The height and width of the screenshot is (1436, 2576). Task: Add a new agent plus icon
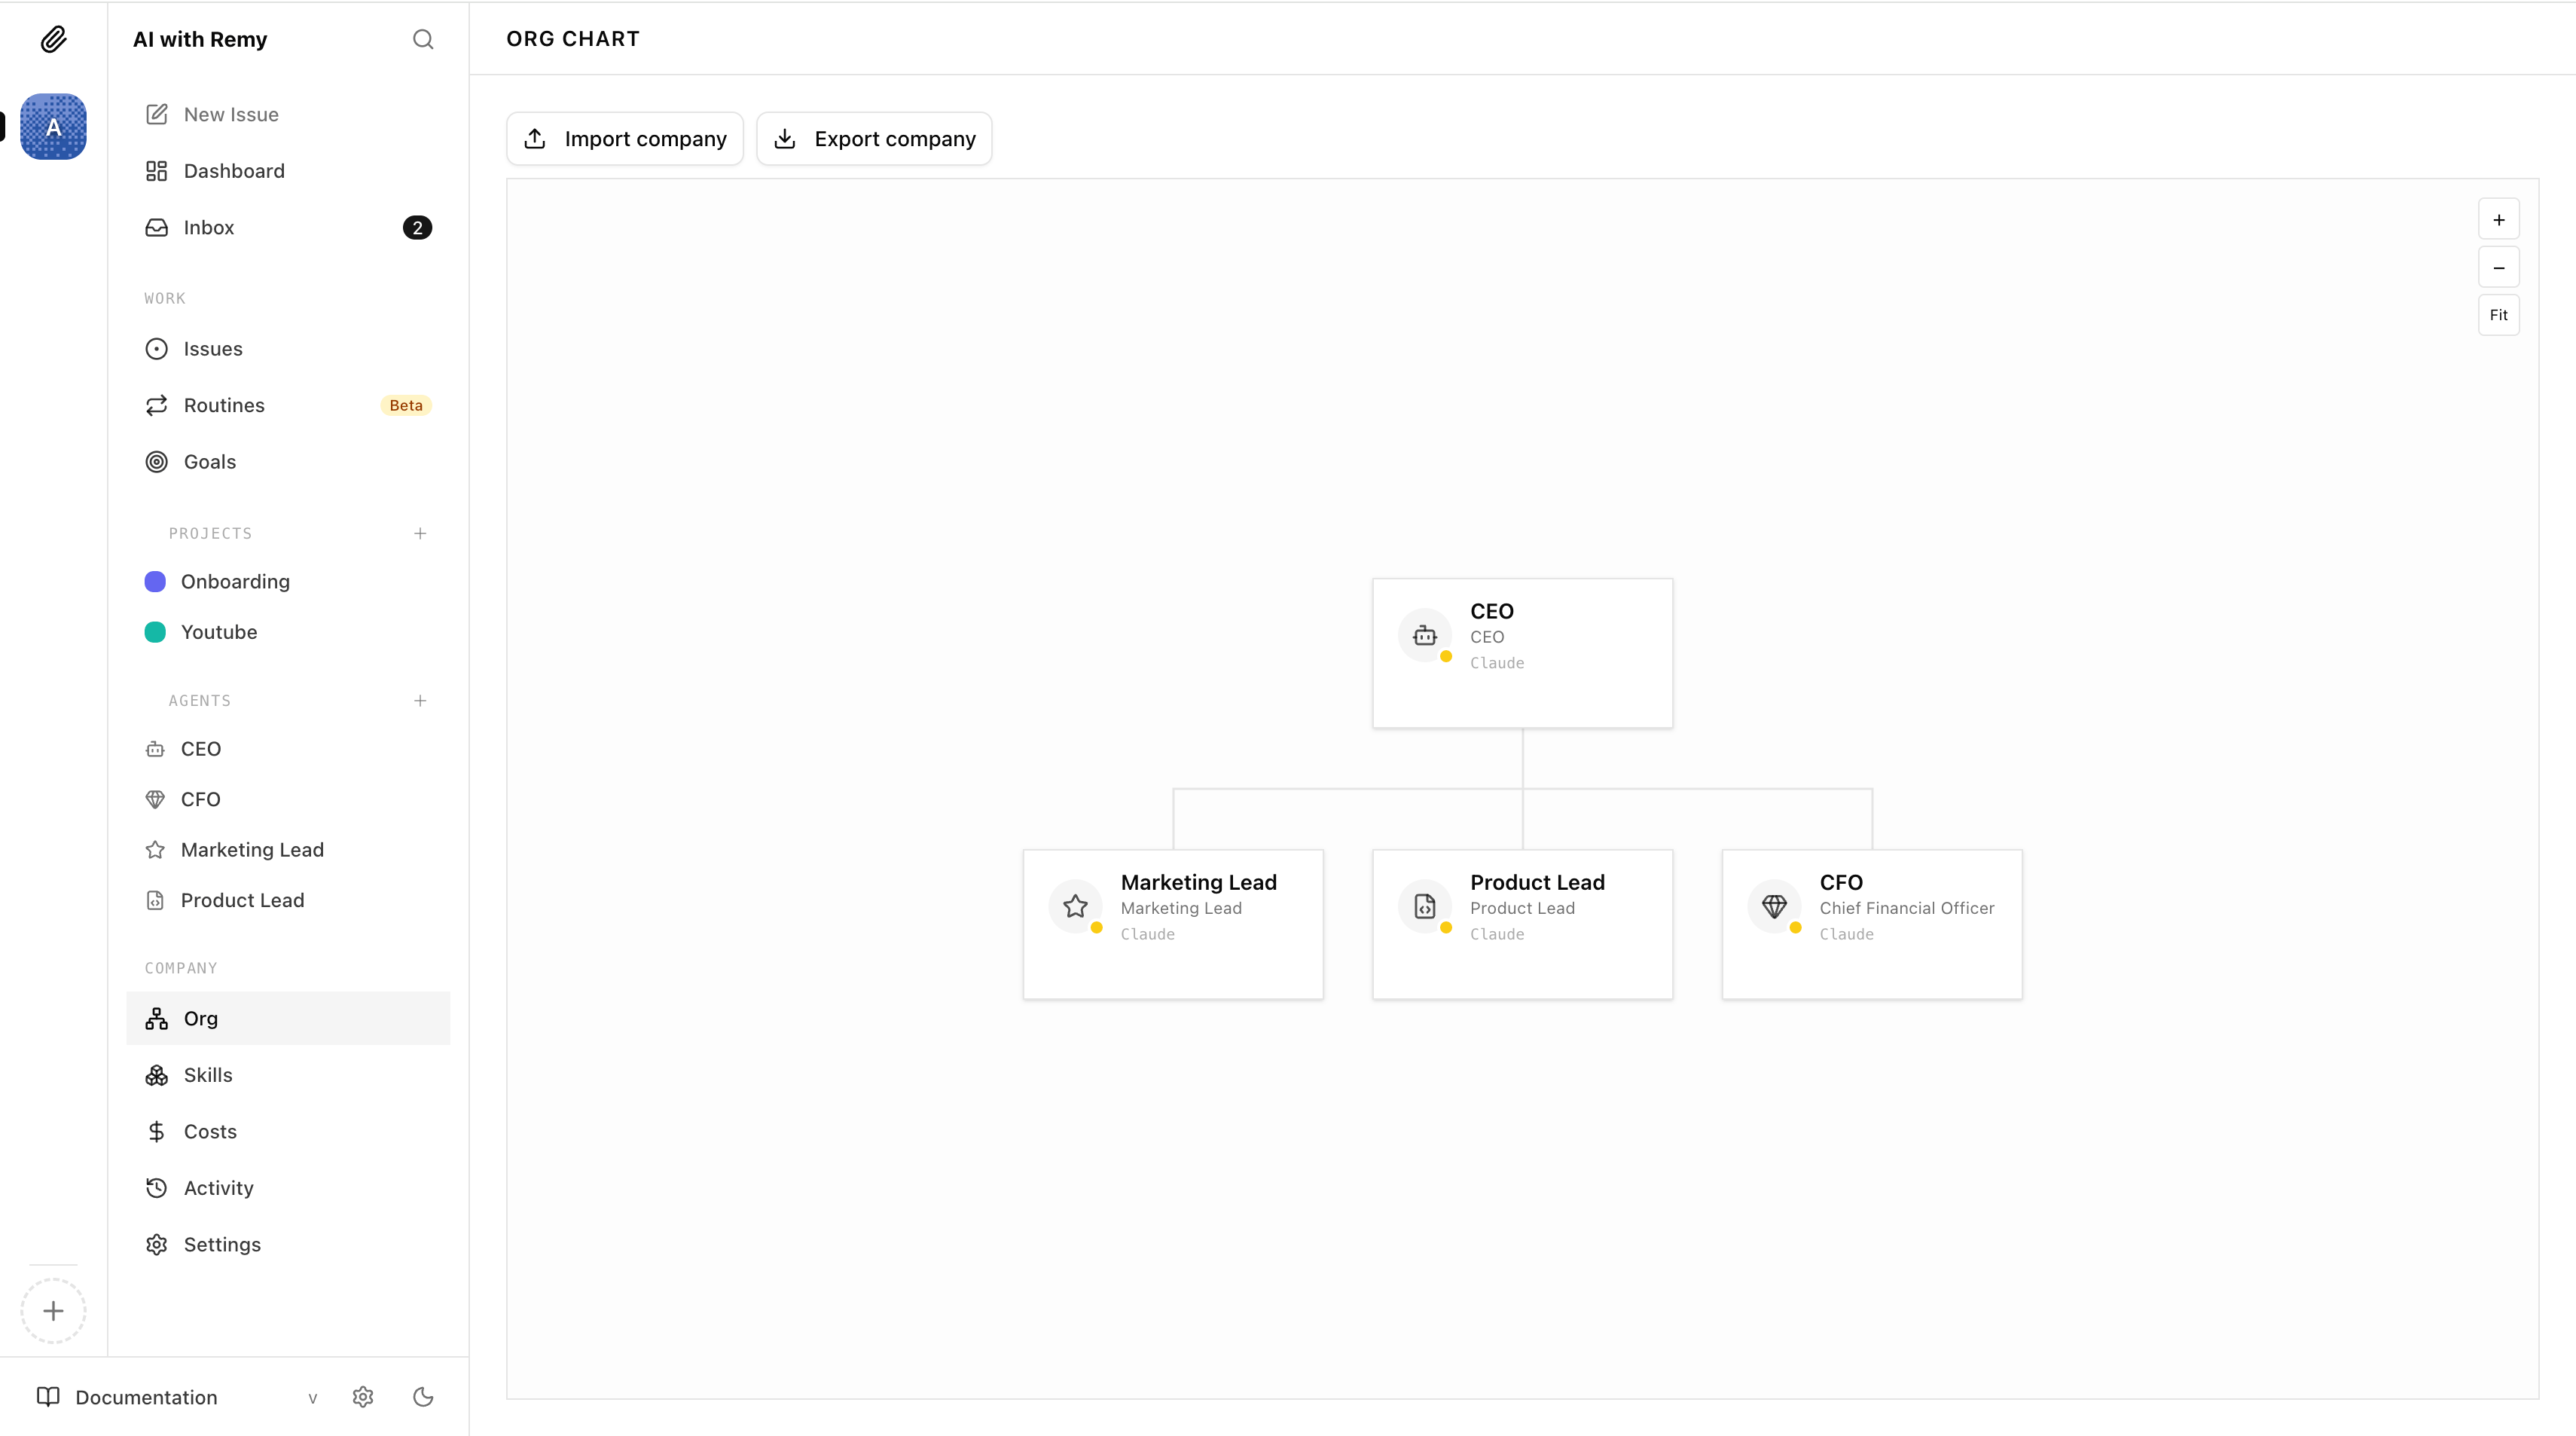click(x=420, y=701)
